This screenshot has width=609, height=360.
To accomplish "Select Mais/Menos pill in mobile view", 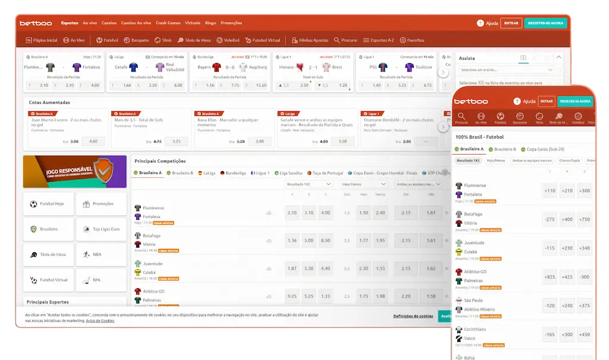I will (496, 161).
